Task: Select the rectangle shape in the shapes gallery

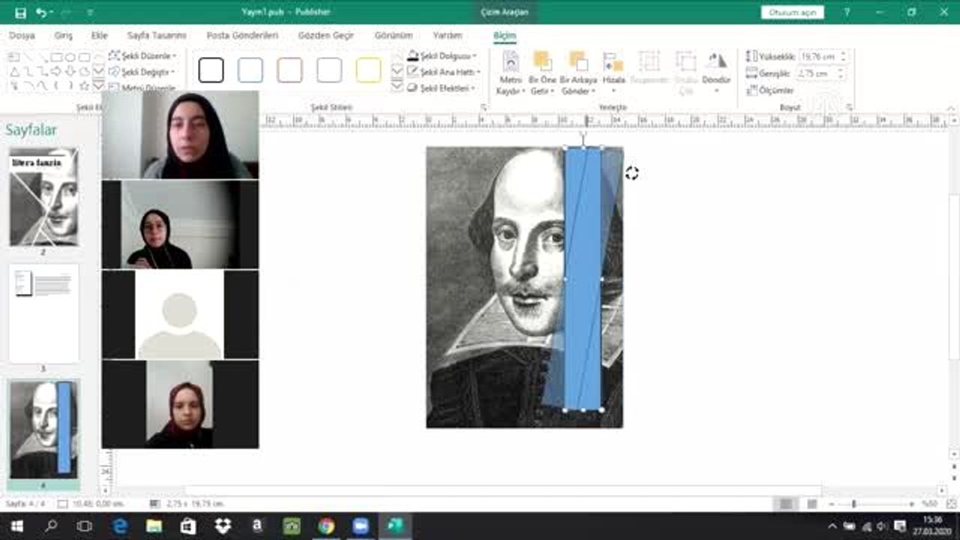Action: (56, 57)
